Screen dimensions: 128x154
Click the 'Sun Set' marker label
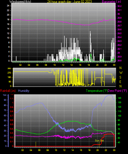99,141
